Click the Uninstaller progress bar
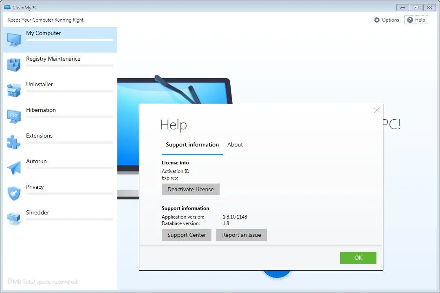The height and width of the screenshot is (293, 440). click(70, 92)
